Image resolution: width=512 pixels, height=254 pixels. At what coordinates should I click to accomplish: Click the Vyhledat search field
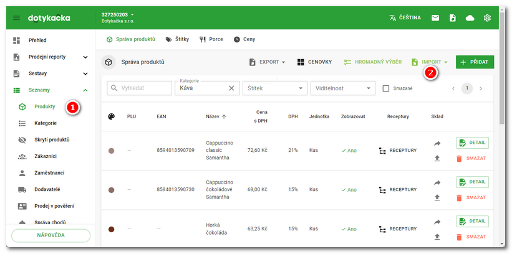pos(140,88)
